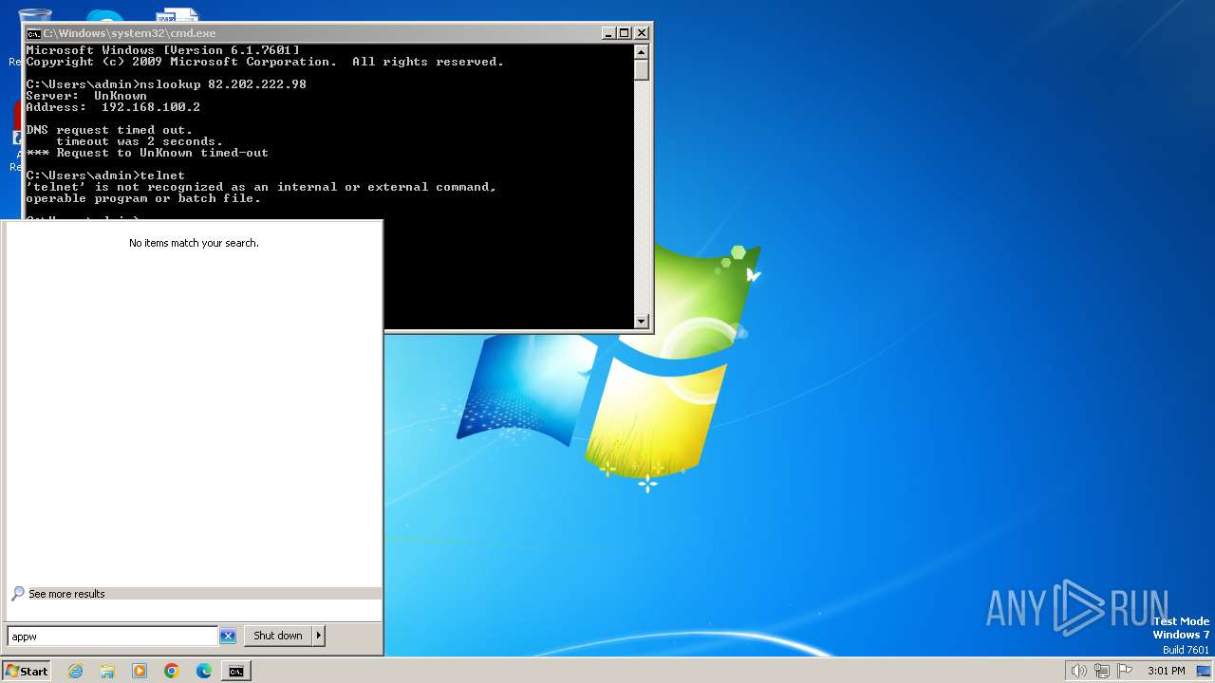Click the Request to UnKnown timed-out line
The width and height of the screenshot is (1215, 683).
click(x=147, y=153)
